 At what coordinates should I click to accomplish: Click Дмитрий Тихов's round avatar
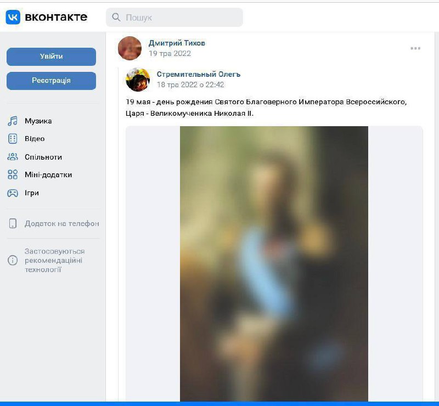(x=130, y=48)
